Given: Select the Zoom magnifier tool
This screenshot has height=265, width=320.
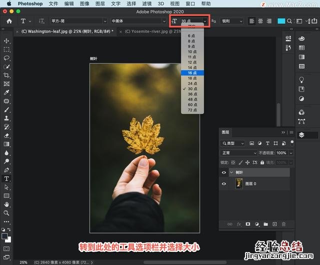Looking at the screenshot, I should pos(6,213).
